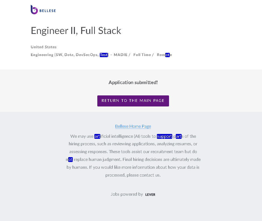The image size is (262, 221).
Task: Open the Bellese Home Page link
Action: pyautogui.click(x=133, y=126)
